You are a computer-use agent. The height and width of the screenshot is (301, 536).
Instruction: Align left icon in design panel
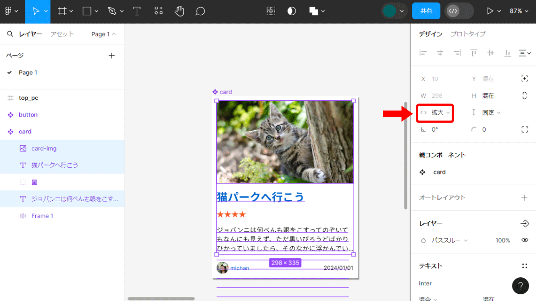coord(423,53)
